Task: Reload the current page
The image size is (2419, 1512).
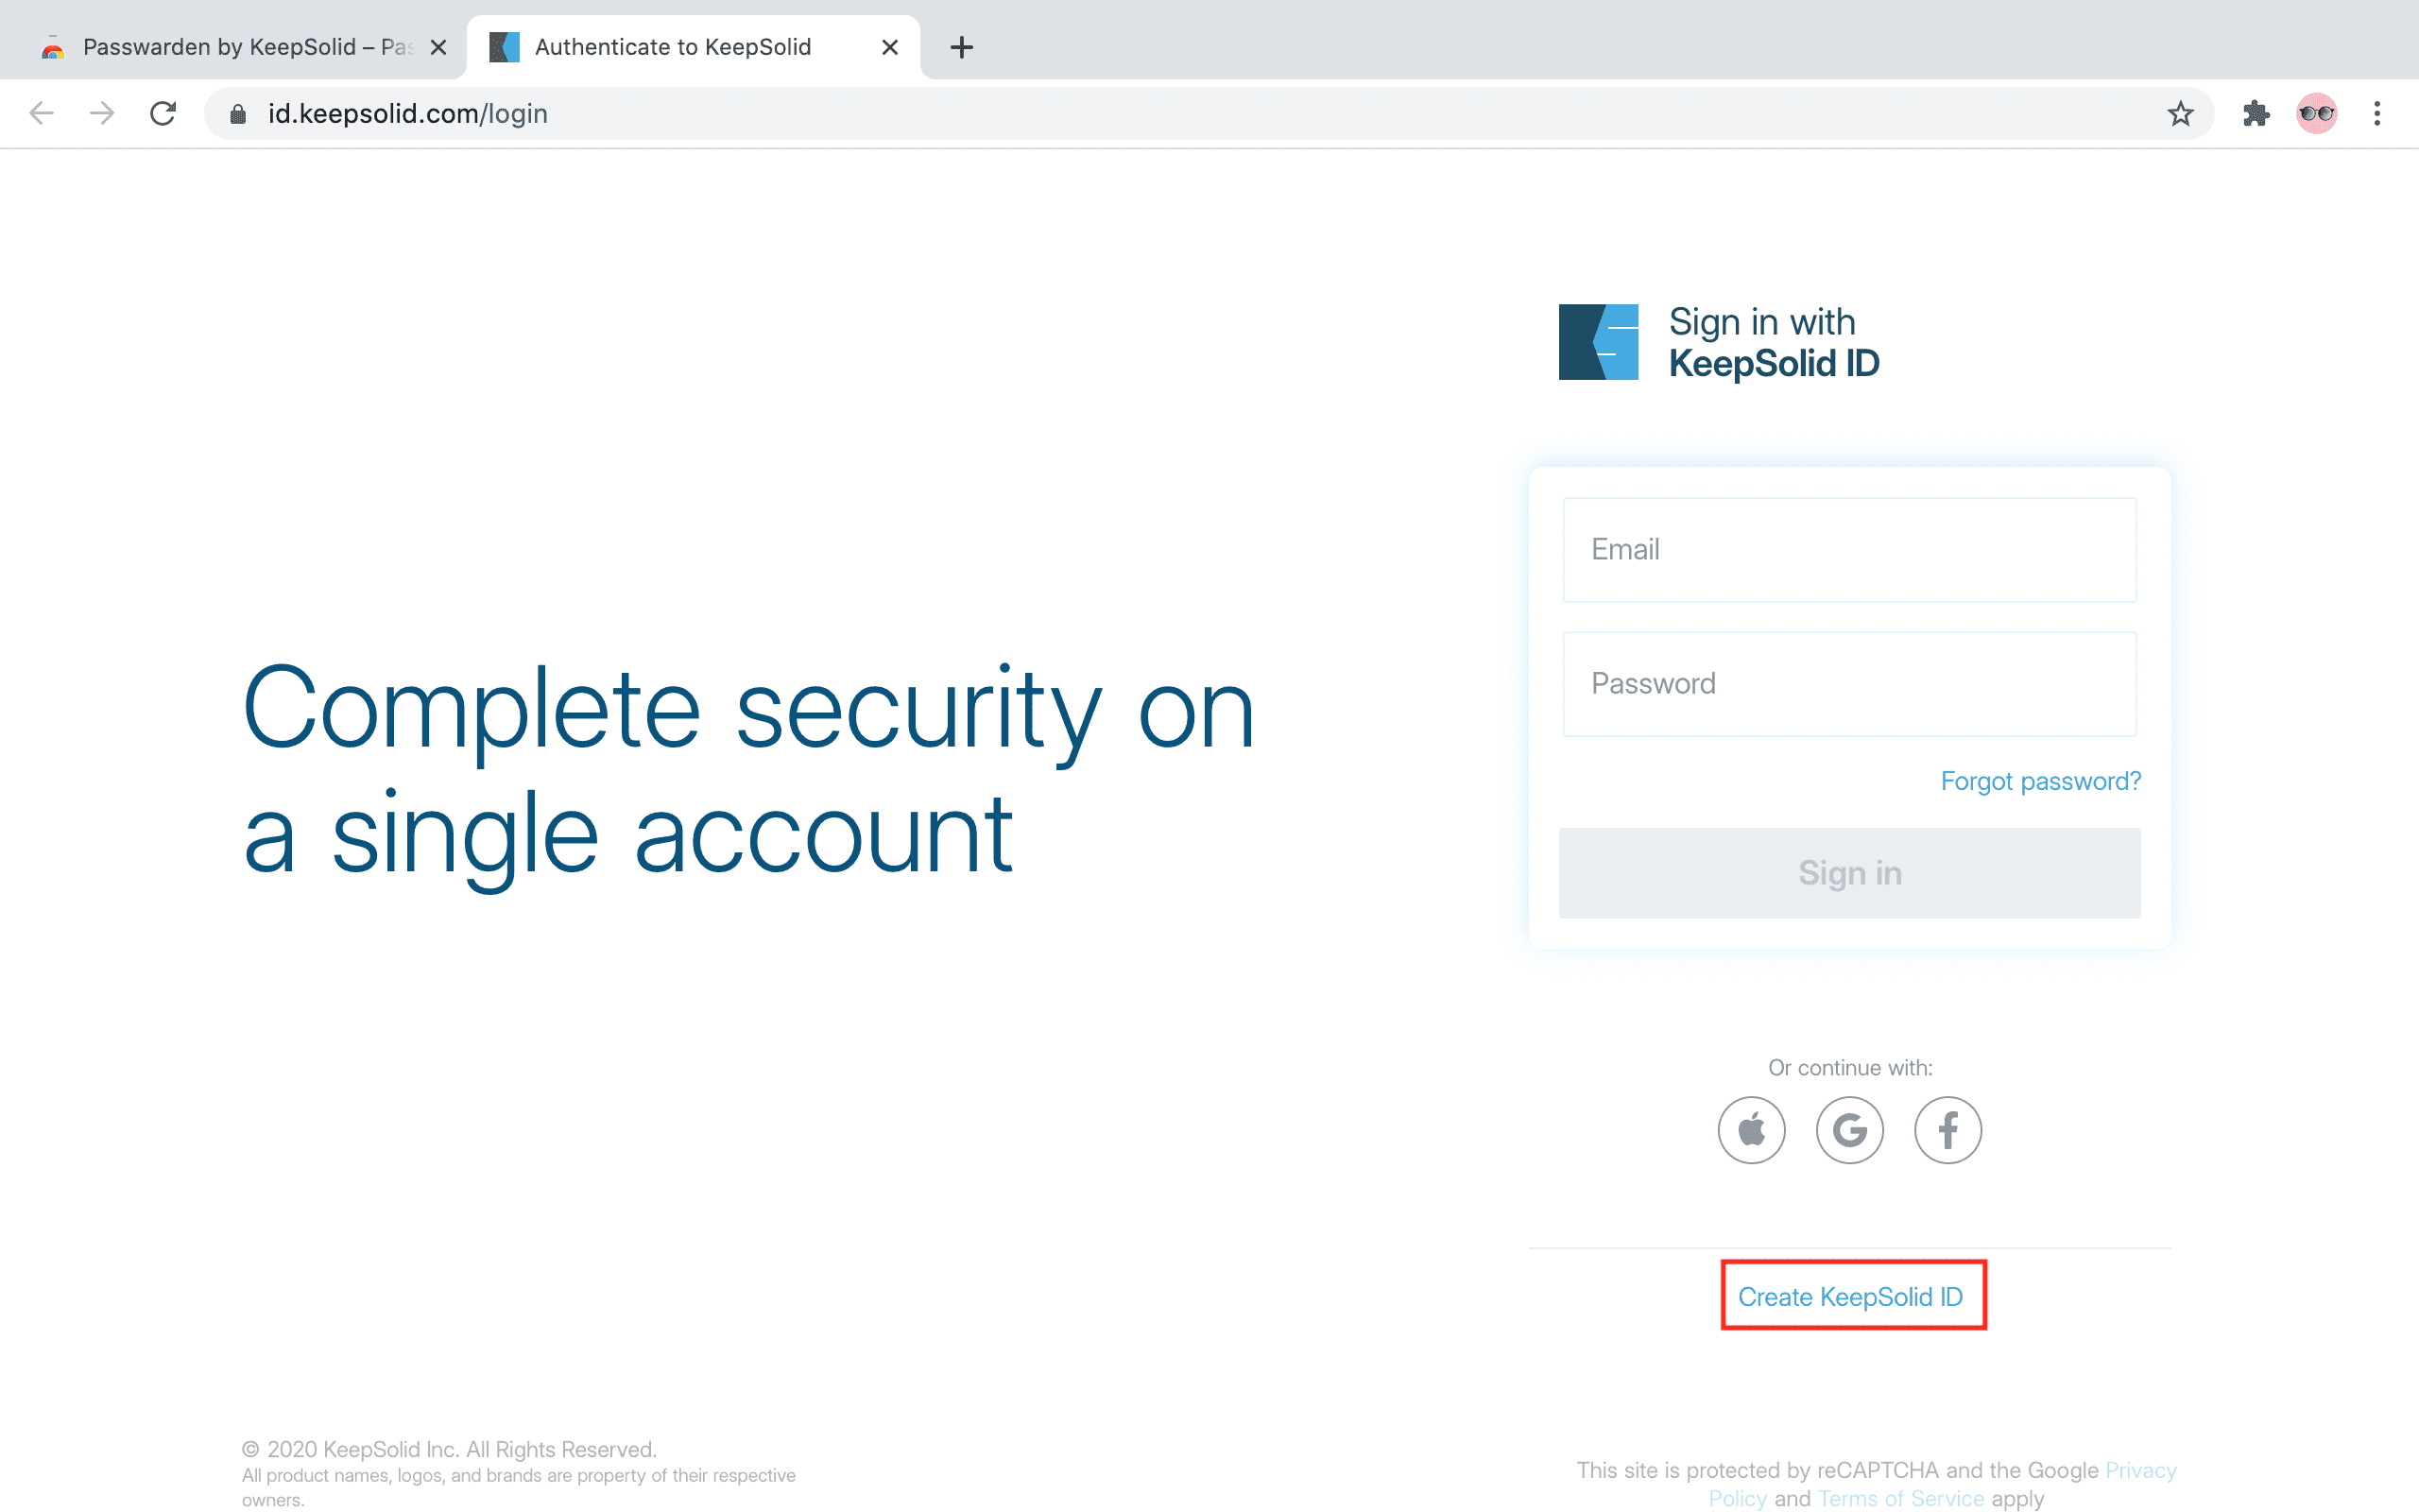Action: click(163, 114)
